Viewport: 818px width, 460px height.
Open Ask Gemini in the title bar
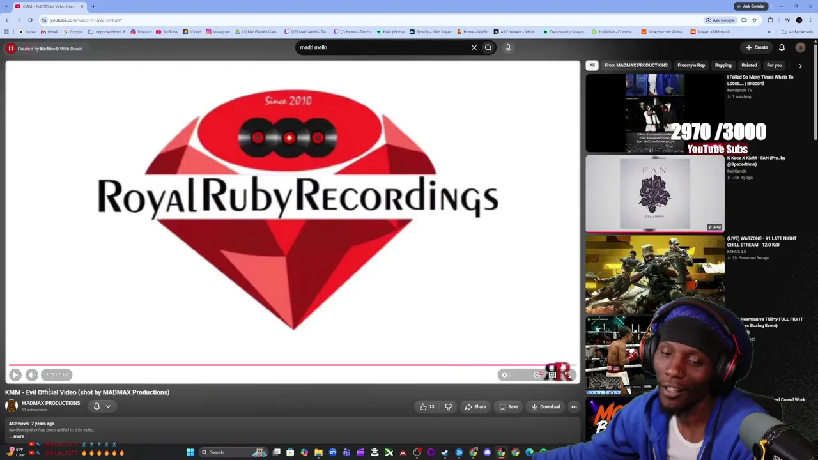click(x=750, y=6)
